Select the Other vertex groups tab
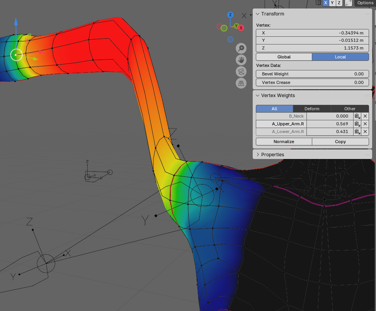 tap(350, 109)
